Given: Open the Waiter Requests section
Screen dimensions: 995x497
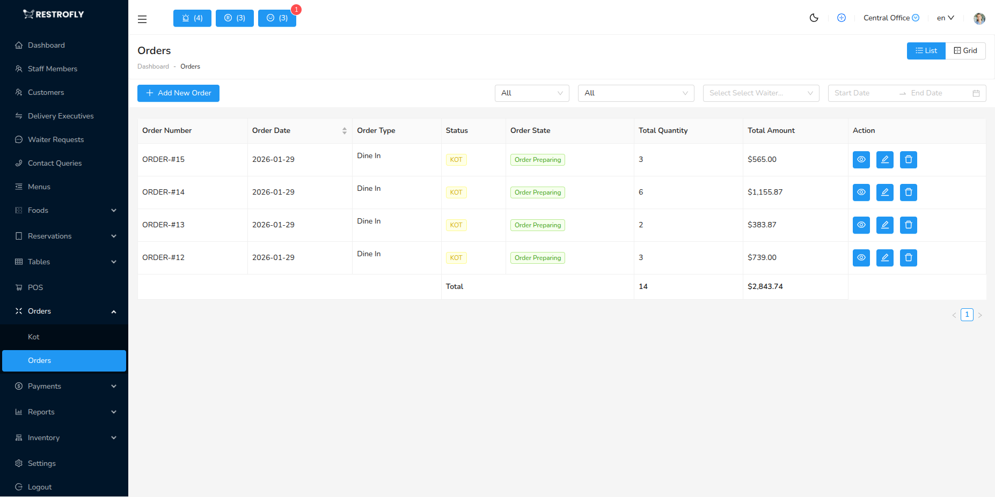Looking at the screenshot, I should 55,139.
